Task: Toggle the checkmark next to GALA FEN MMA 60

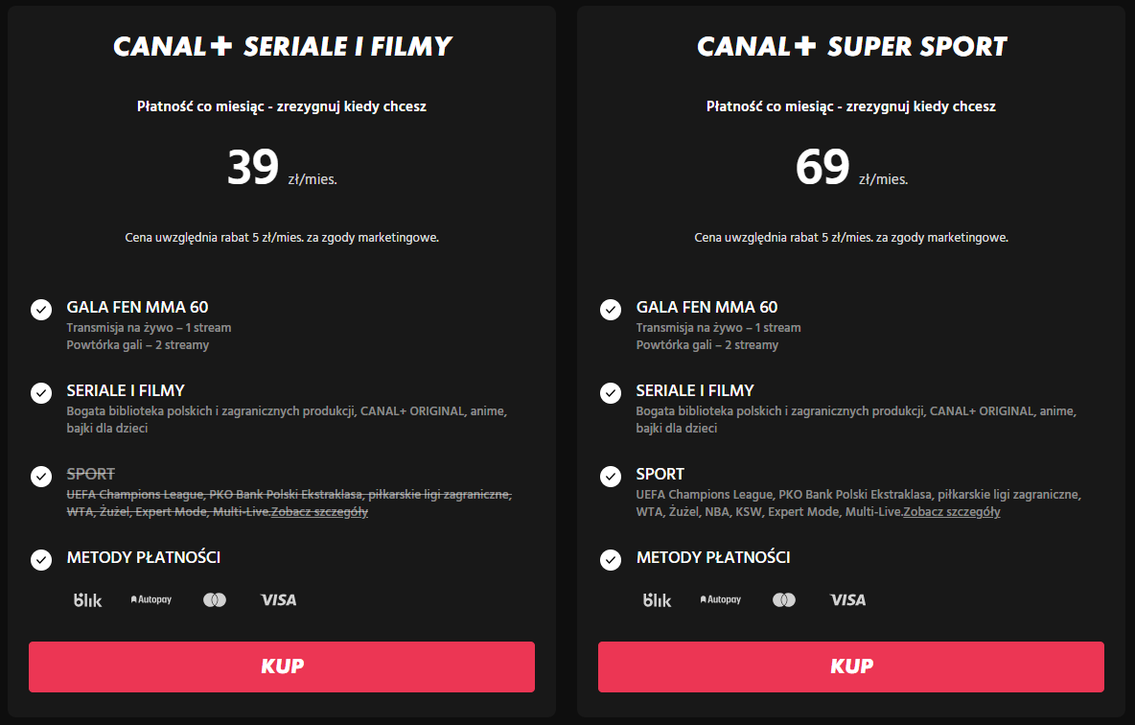Action: [40, 310]
